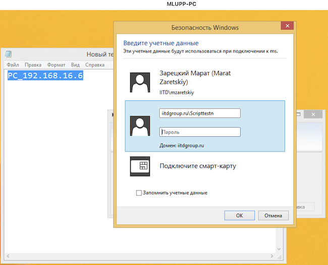Click the other-user avatar beside Scripttestn field
This screenshot has height=265, width=328.
(140, 126)
